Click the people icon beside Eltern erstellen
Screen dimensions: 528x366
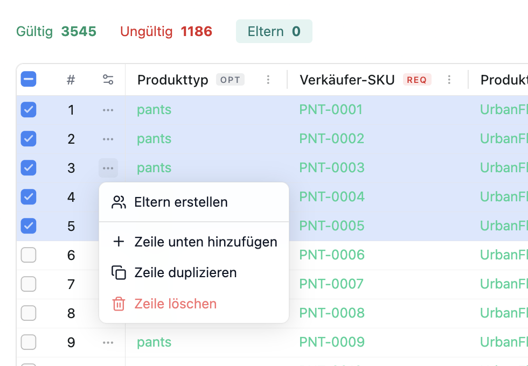click(x=119, y=202)
